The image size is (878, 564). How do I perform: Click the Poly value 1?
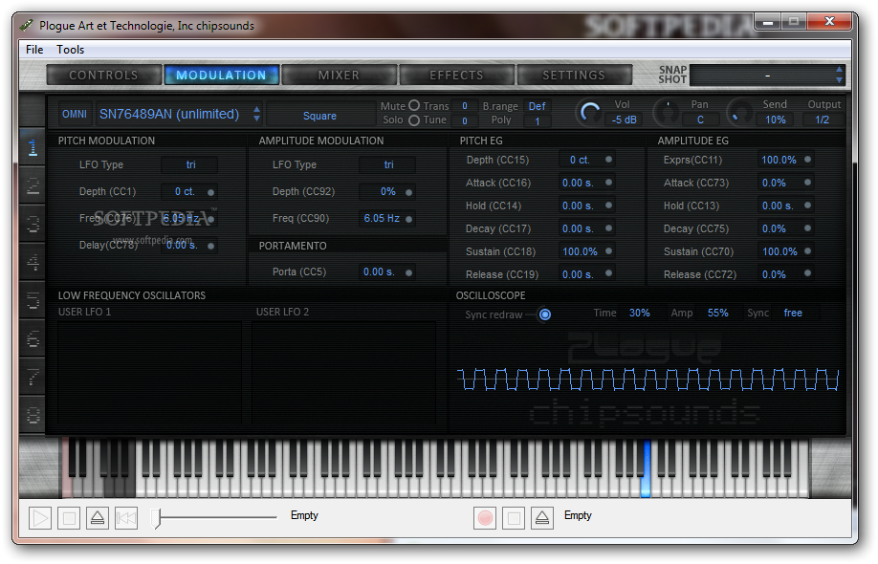click(x=537, y=120)
